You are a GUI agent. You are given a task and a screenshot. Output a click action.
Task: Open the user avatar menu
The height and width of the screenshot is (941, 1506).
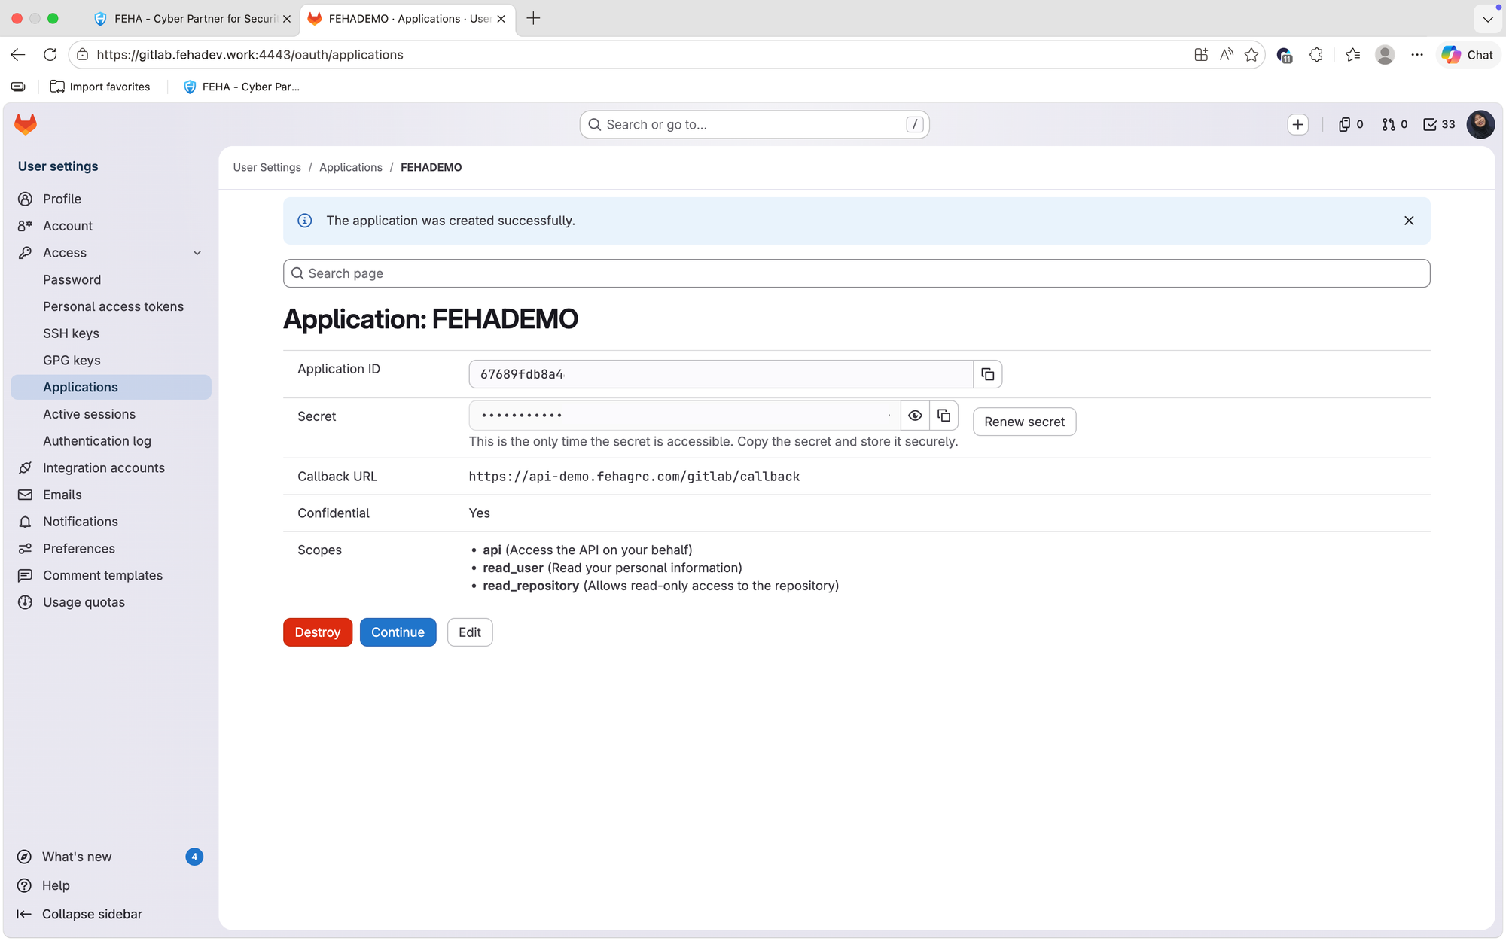click(x=1480, y=125)
